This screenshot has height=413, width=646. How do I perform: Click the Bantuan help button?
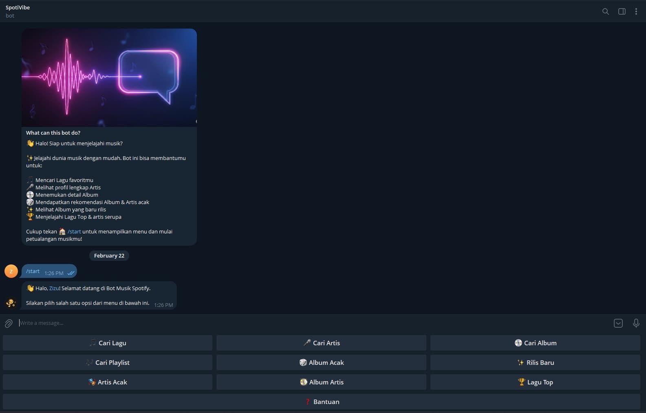pos(322,402)
